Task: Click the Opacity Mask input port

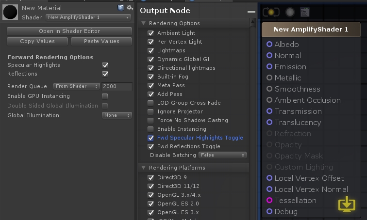Action: 269,156
